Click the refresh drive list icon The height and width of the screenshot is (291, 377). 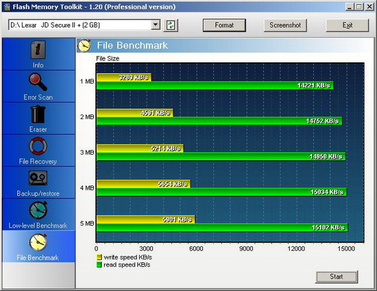click(x=171, y=25)
